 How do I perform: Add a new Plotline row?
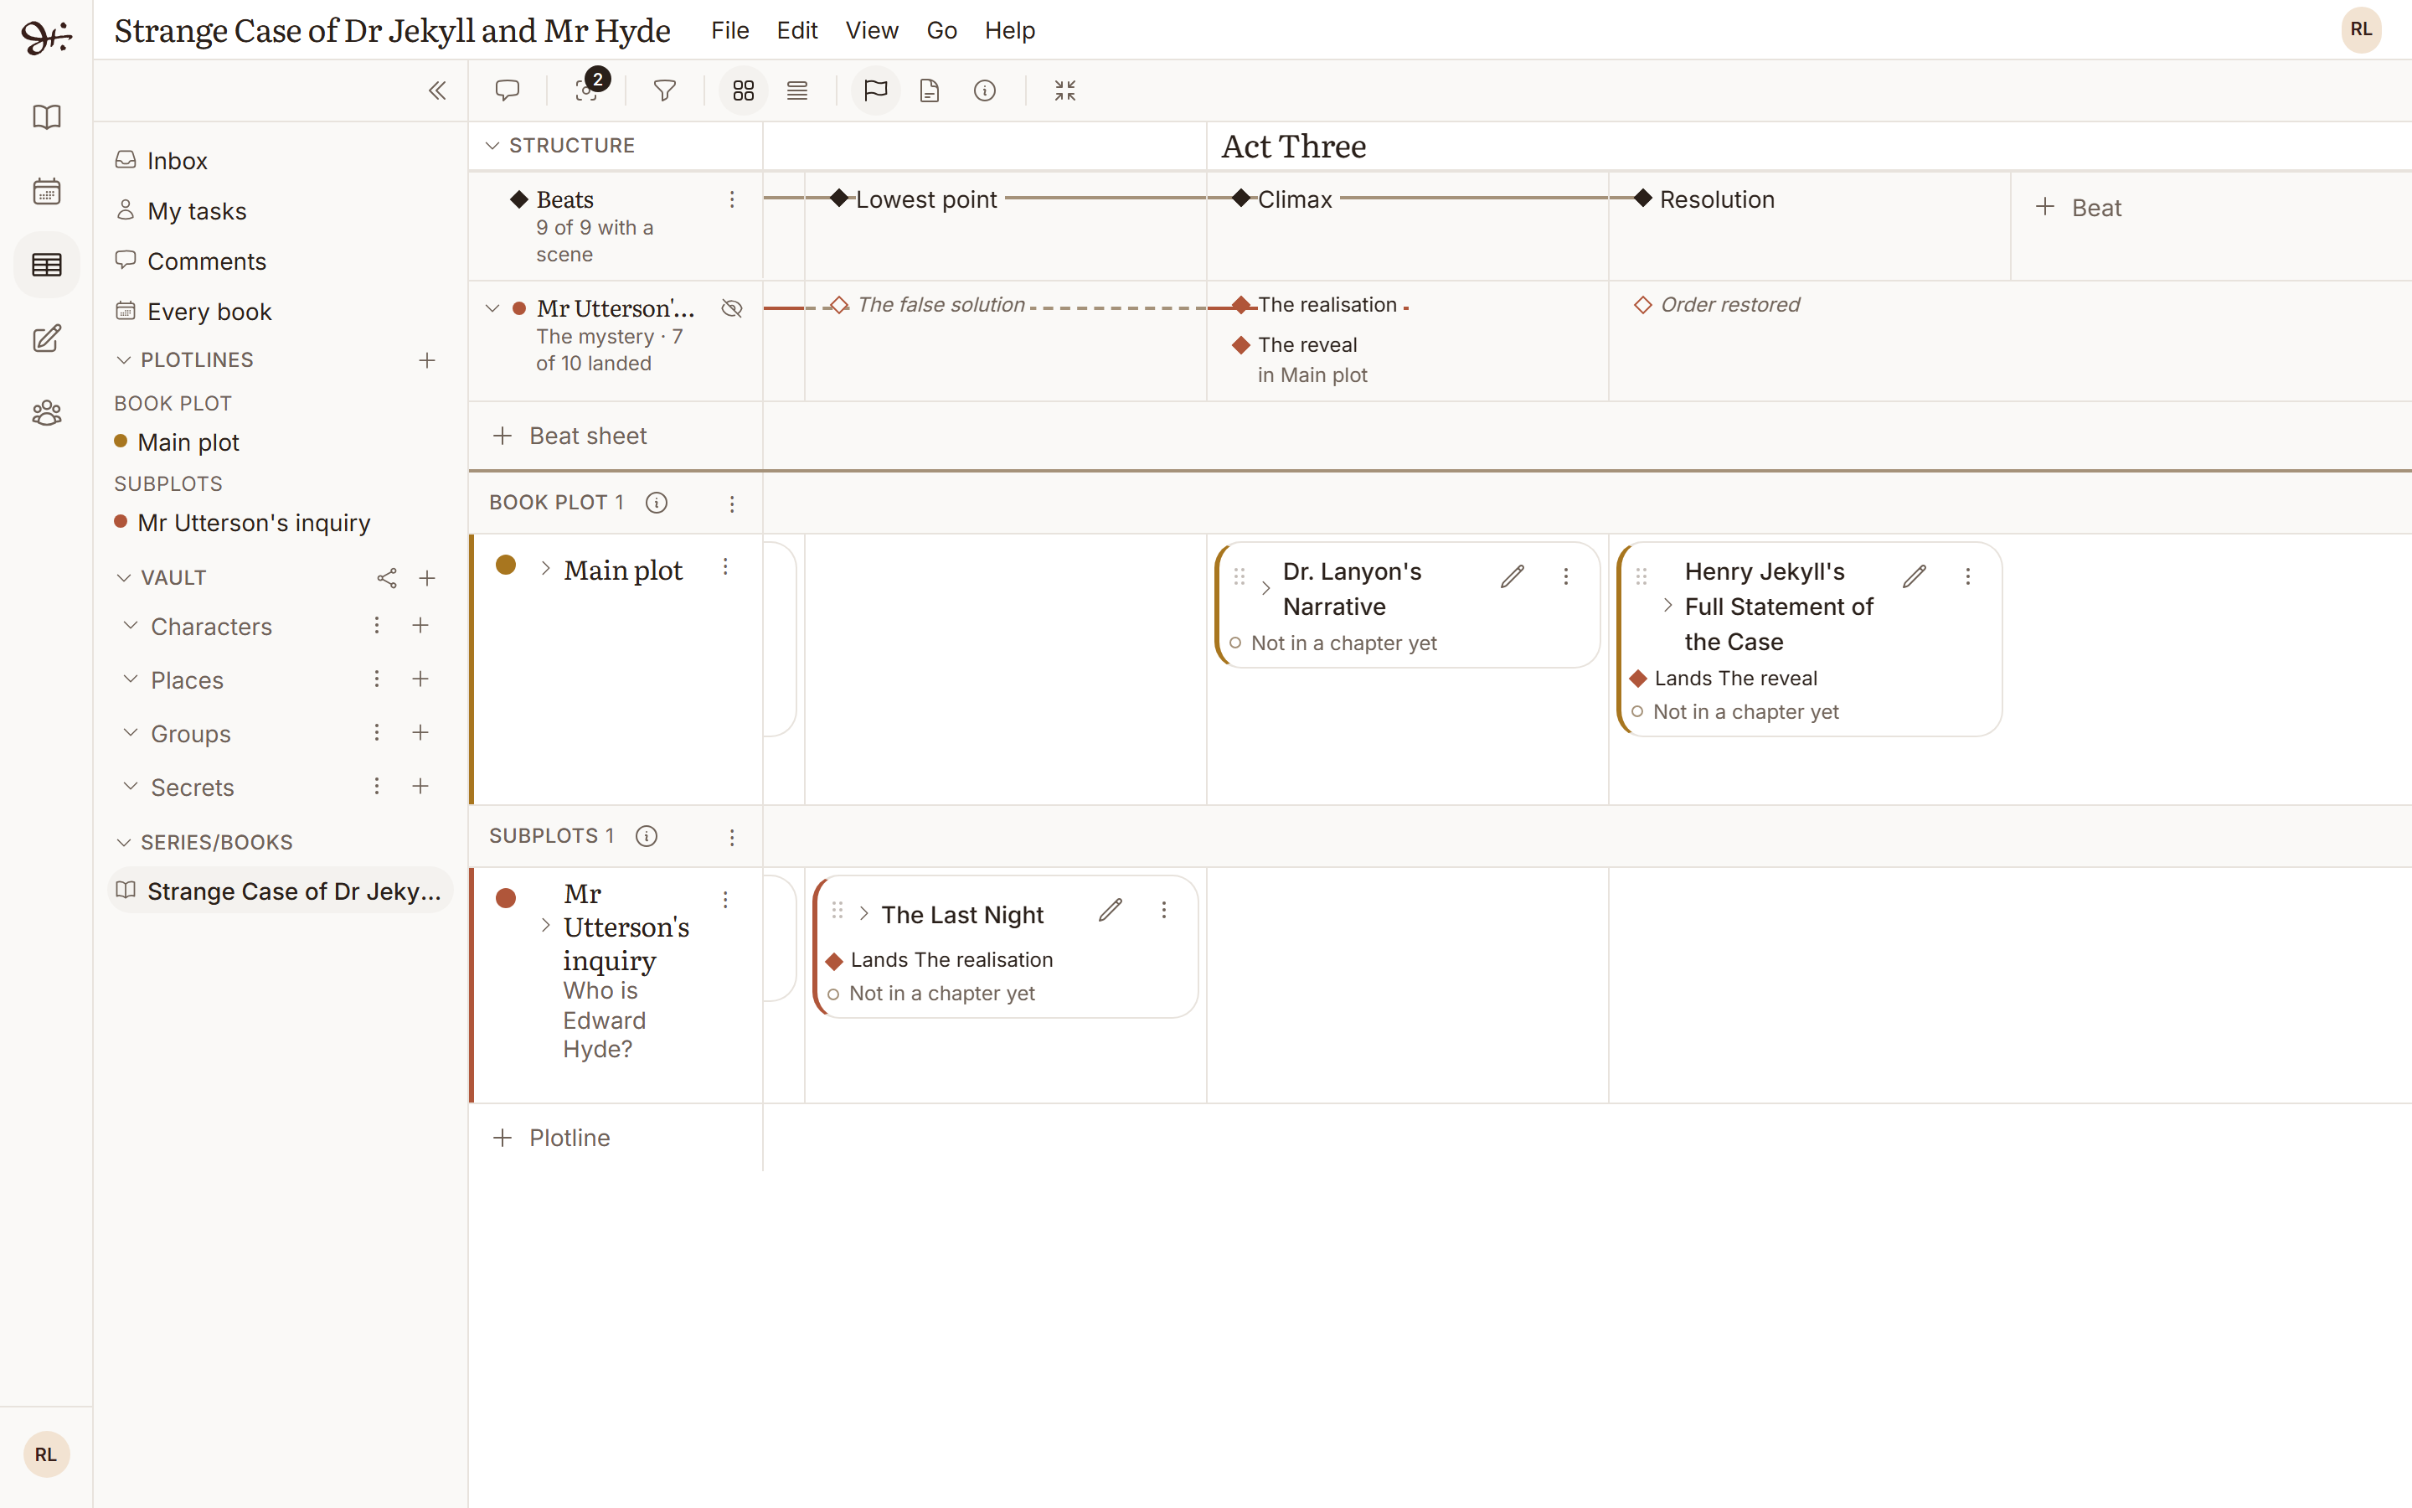(x=551, y=1138)
